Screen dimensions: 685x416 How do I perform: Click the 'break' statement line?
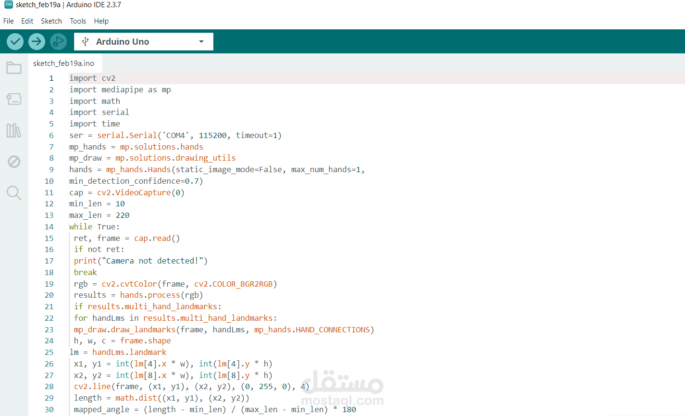point(86,273)
